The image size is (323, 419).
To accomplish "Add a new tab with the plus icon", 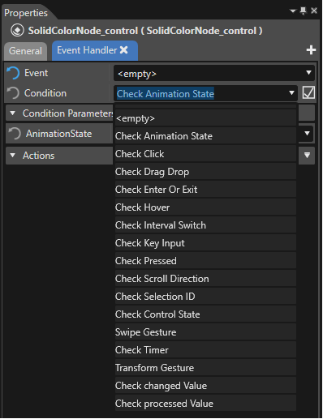I will (x=311, y=50).
